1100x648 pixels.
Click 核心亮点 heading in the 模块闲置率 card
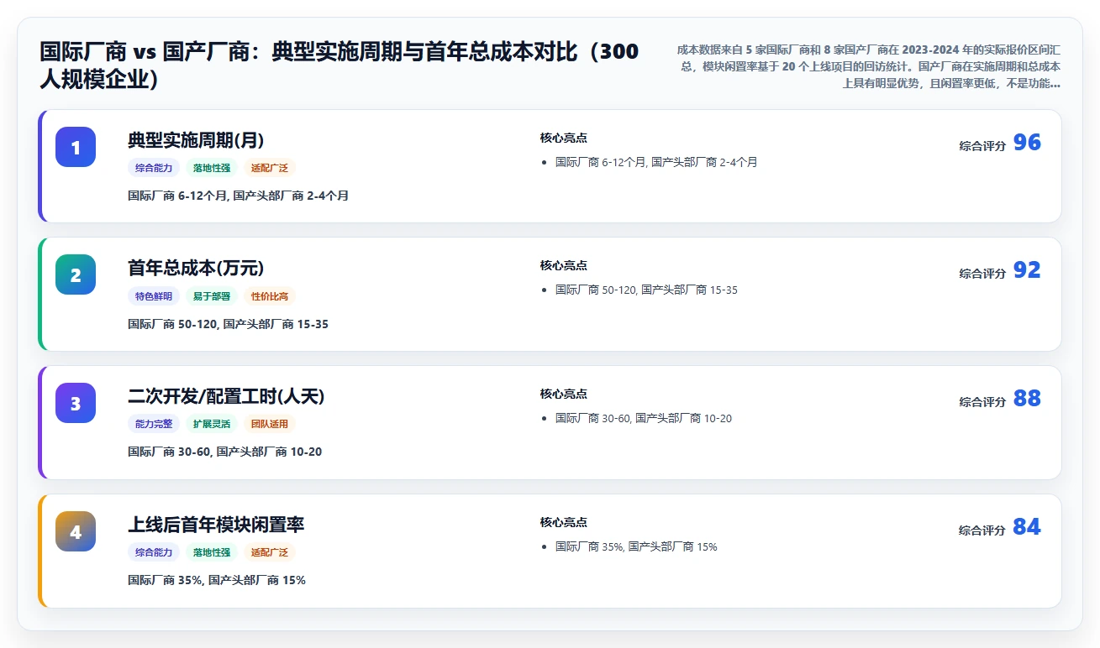[564, 522]
